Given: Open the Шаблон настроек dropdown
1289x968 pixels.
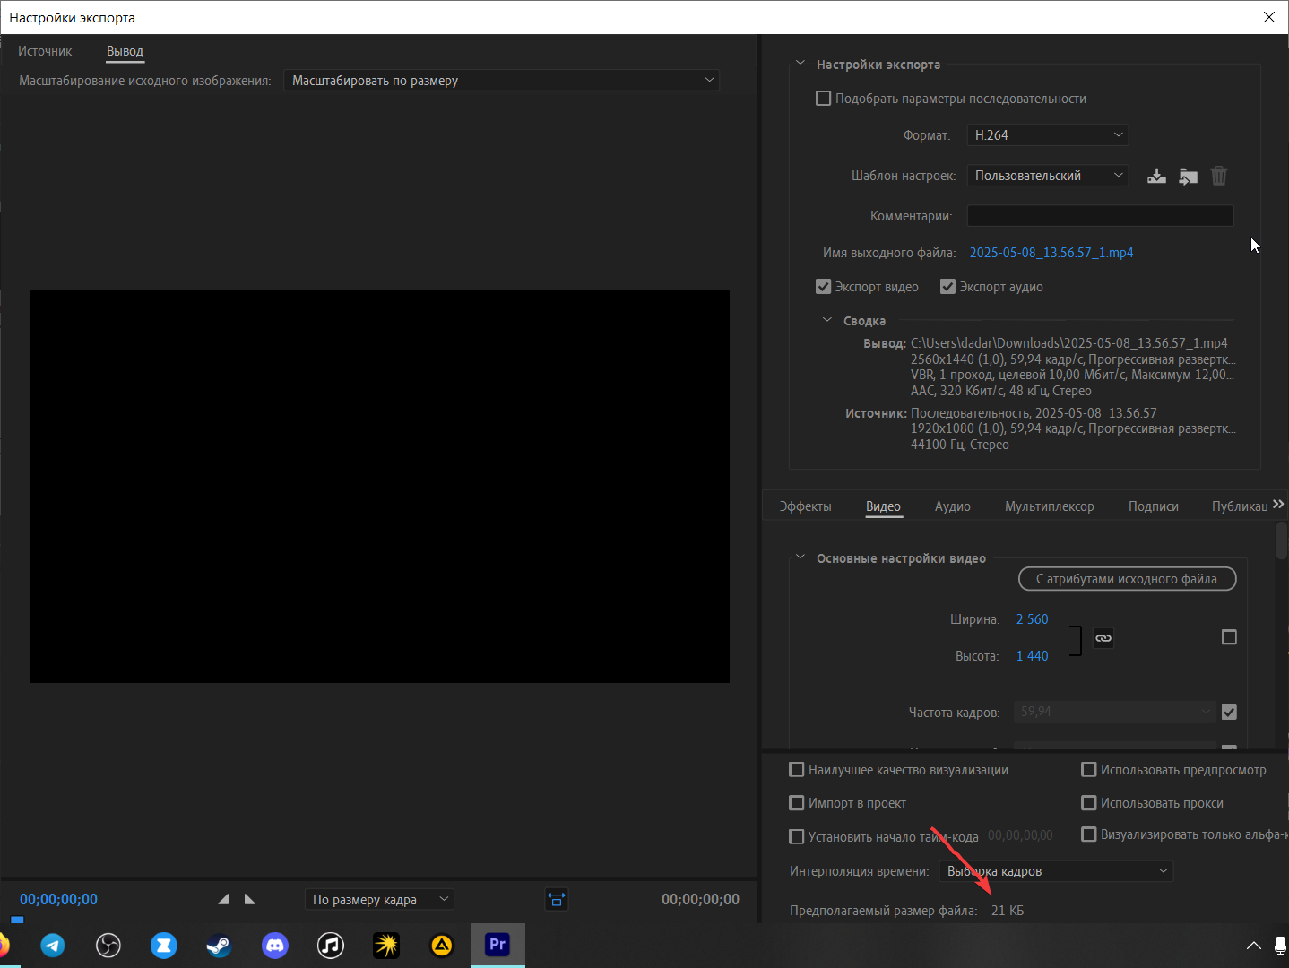Looking at the screenshot, I should [x=1047, y=176].
